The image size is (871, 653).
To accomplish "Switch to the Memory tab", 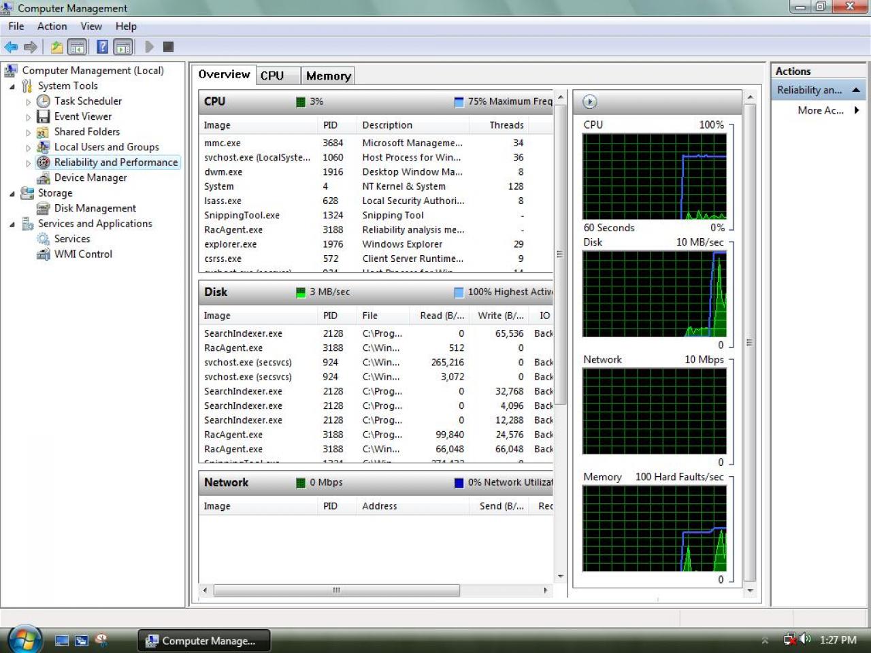I will [328, 76].
